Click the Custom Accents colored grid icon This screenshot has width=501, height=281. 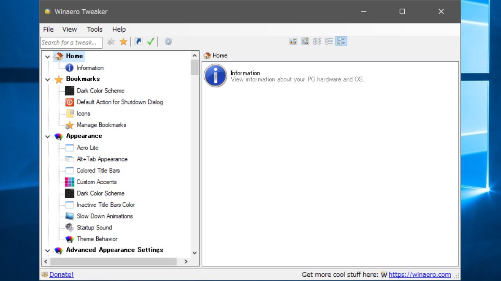(70, 182)
